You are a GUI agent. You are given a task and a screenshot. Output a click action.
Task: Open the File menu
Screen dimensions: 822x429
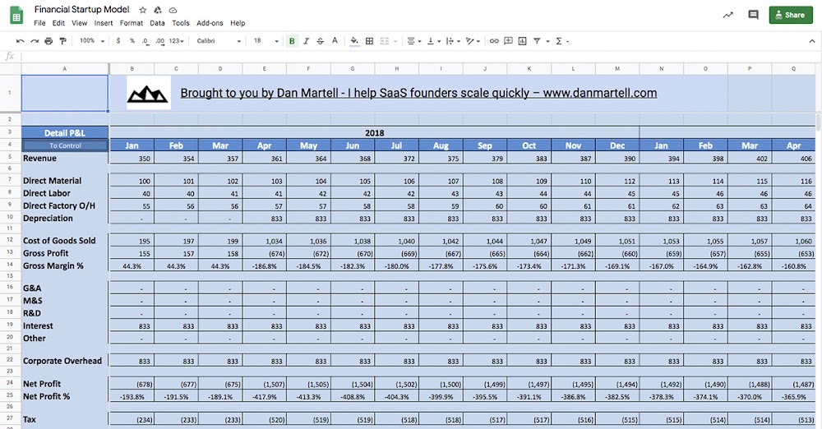39,23
